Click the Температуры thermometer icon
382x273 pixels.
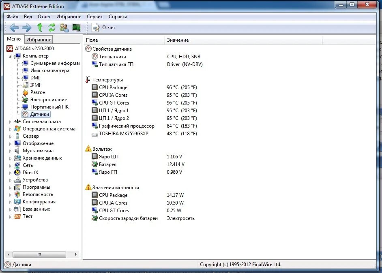88,79
